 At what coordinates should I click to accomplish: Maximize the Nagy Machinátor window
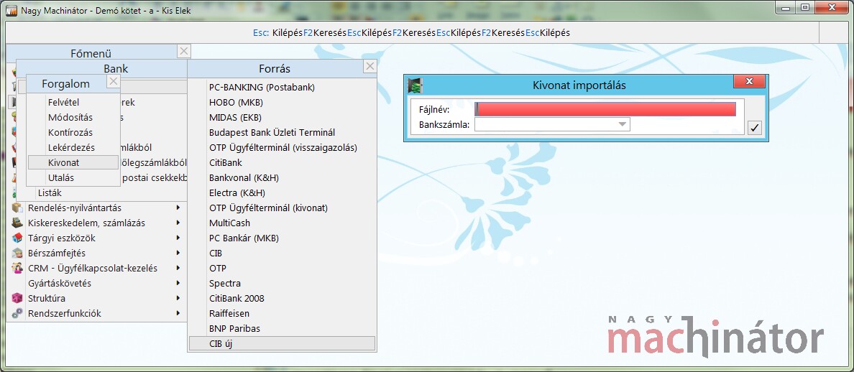pyautogui.click(x=804, y=8)
